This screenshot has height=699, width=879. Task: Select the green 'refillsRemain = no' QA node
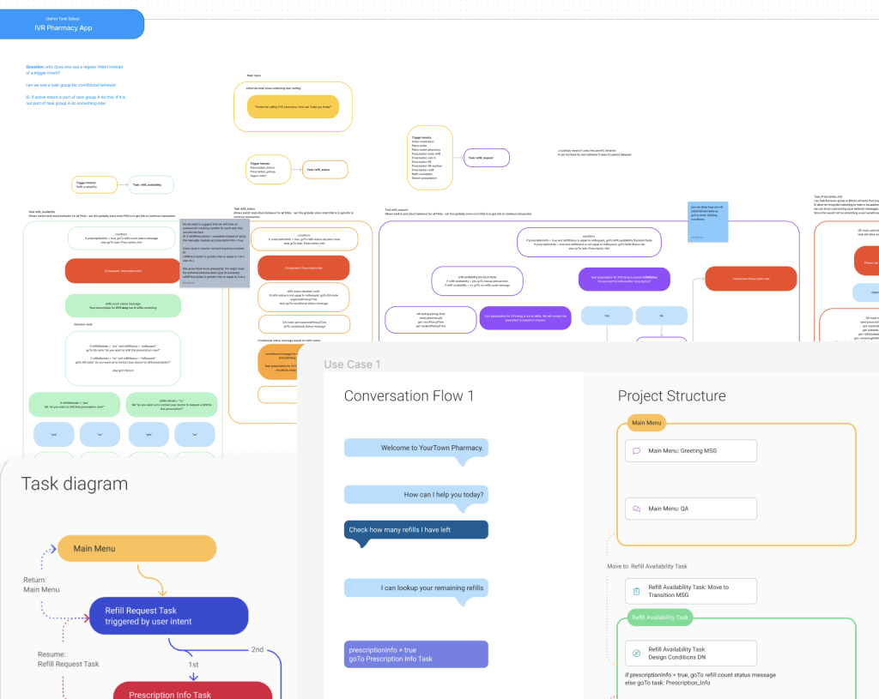click(172, 405)
